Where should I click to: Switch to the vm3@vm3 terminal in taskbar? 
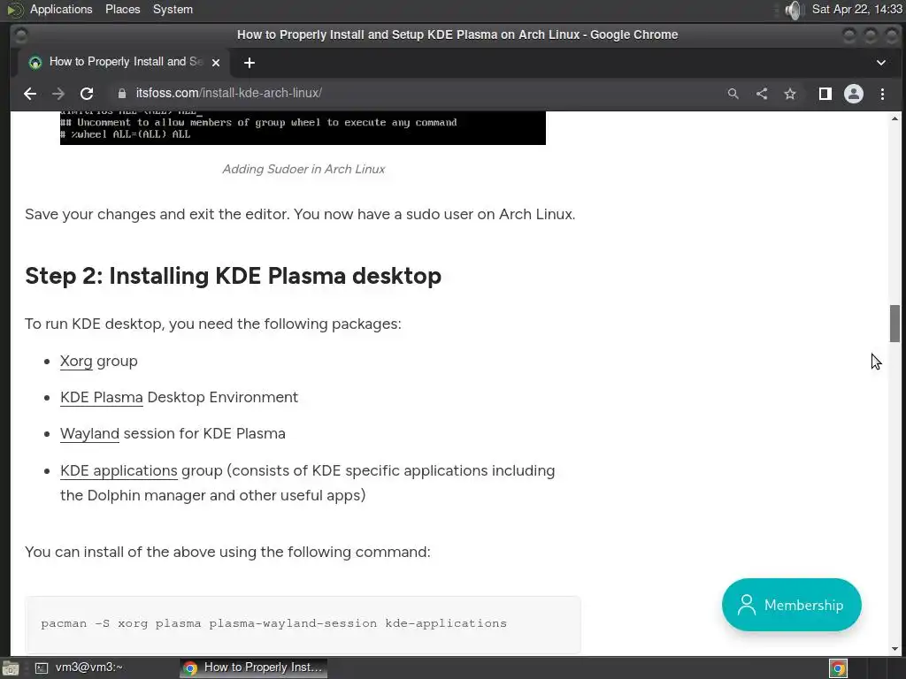pyautogui.click(x=80, y=668)
